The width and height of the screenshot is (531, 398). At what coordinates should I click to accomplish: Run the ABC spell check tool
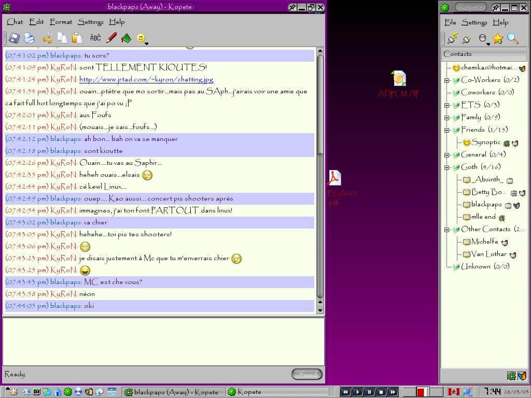pyautogui.click(x=95, y=38)
